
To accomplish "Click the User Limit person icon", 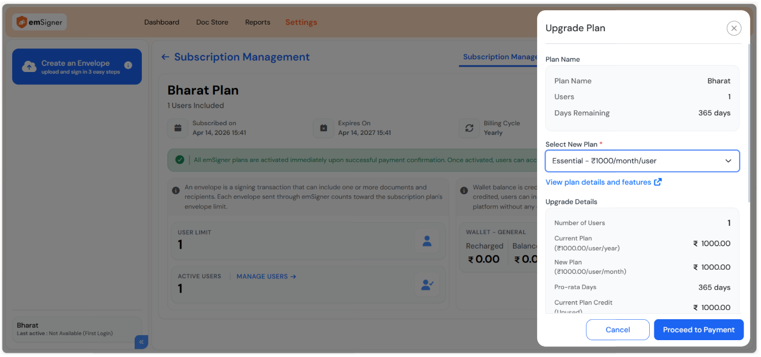I will click(427, 241).
